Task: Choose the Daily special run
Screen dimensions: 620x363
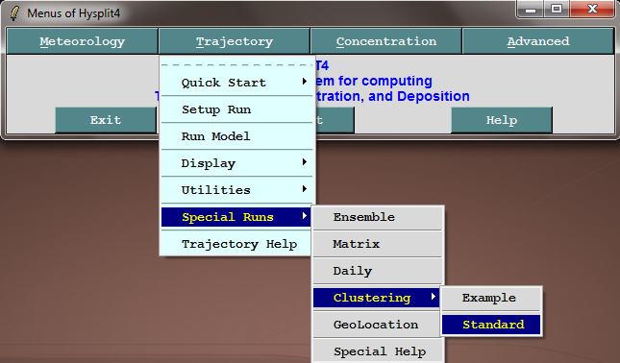Action: (378, 271)
